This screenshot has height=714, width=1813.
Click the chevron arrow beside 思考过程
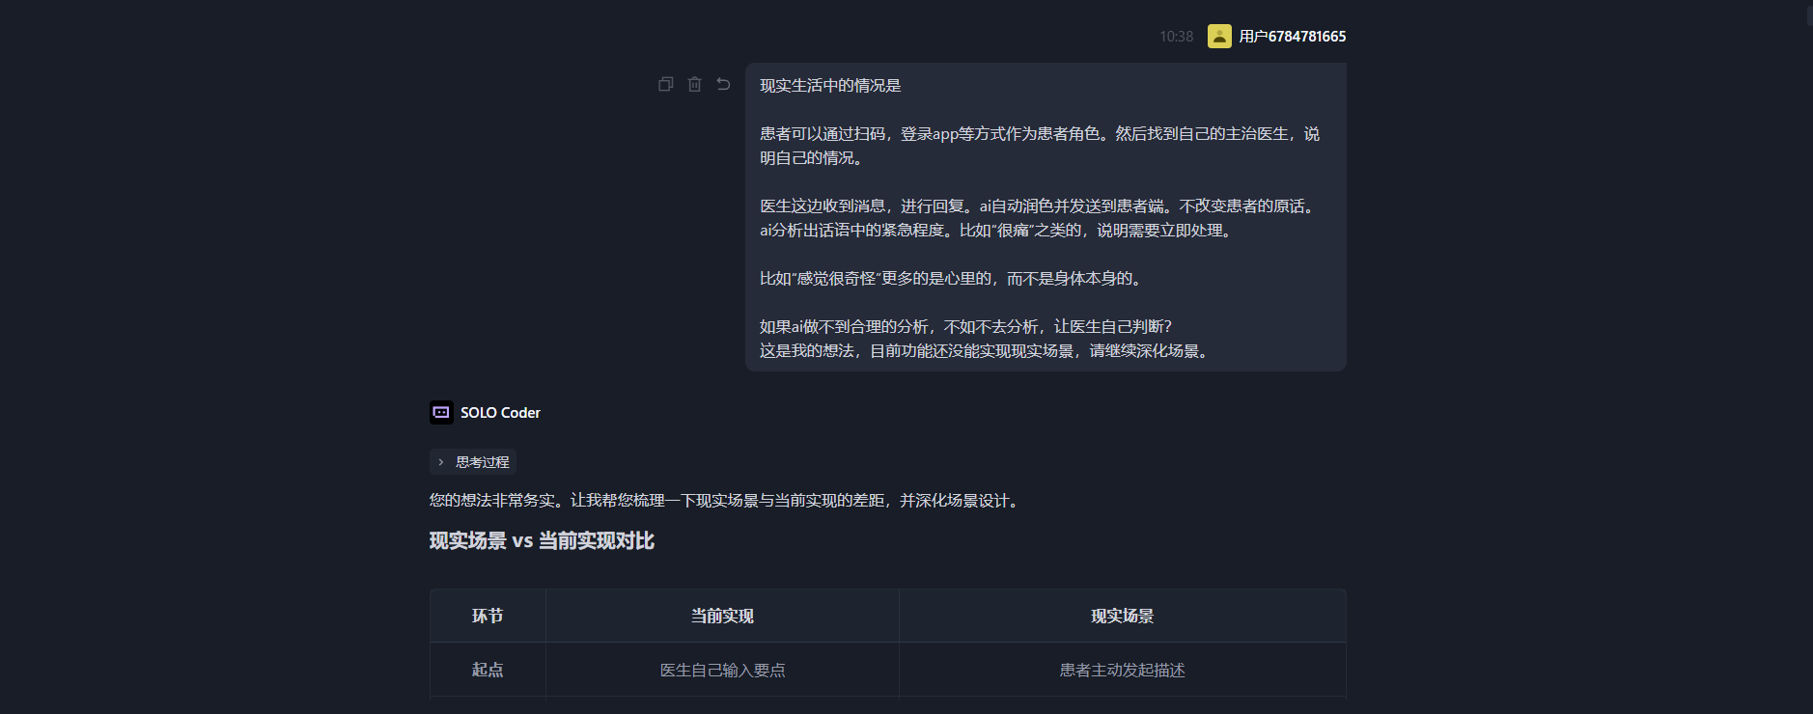point(441,462)
